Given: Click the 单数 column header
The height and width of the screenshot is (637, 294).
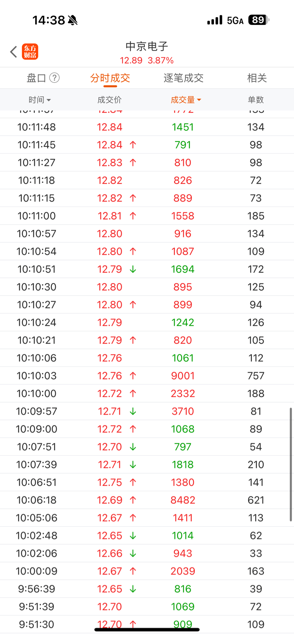Looking at the screenshot, I should click(256, 100).
